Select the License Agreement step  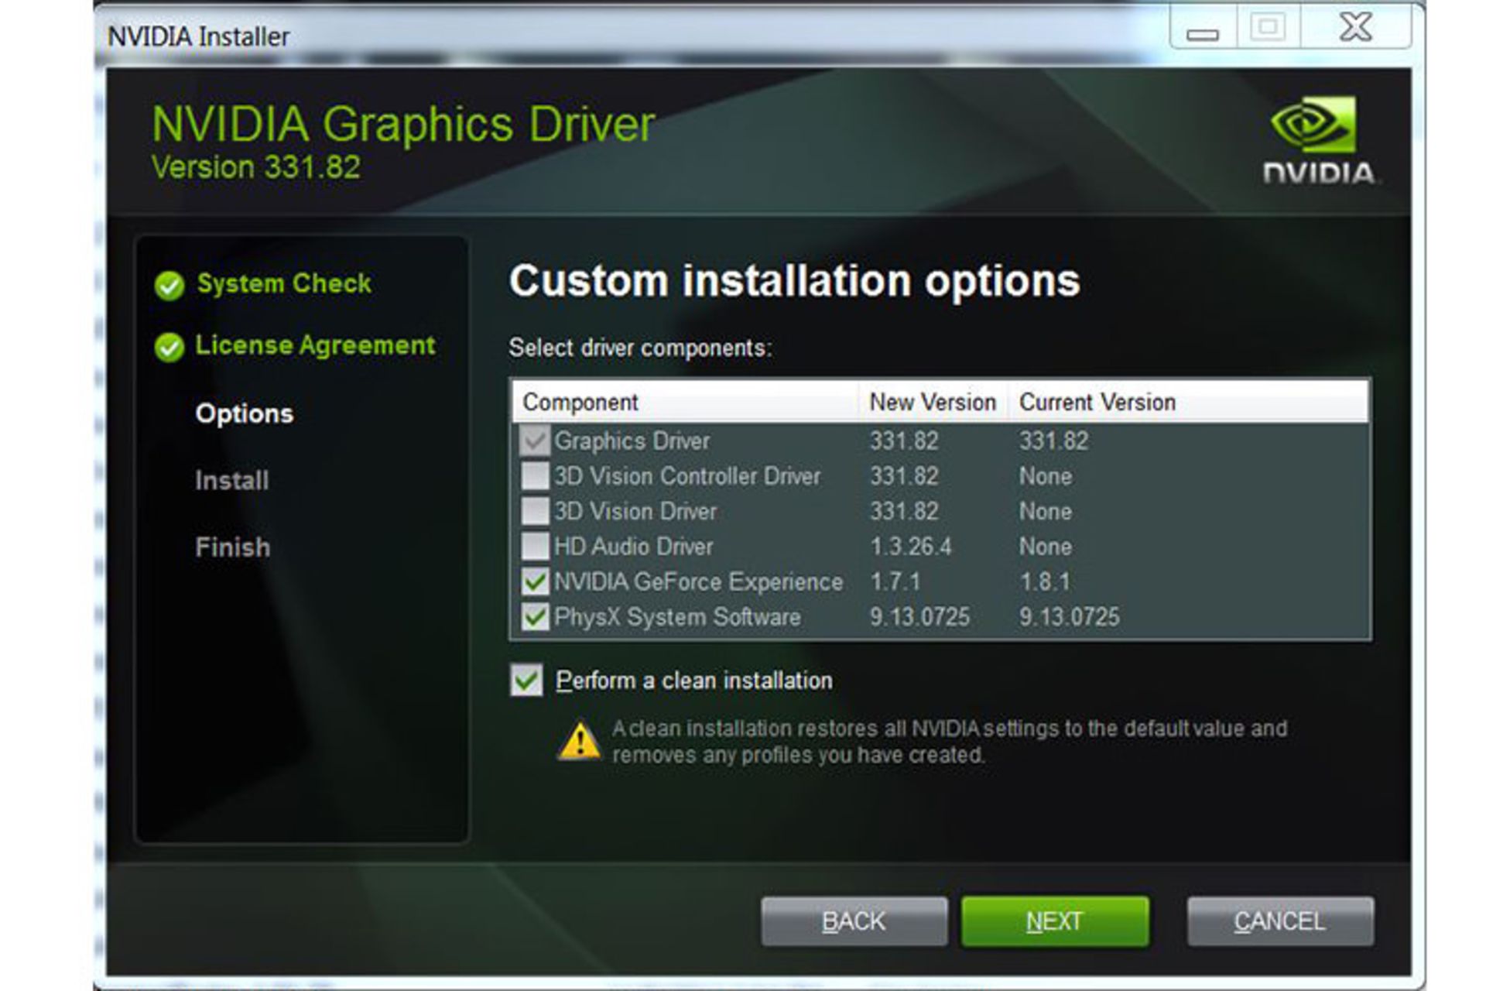click(x=315, y=346)
